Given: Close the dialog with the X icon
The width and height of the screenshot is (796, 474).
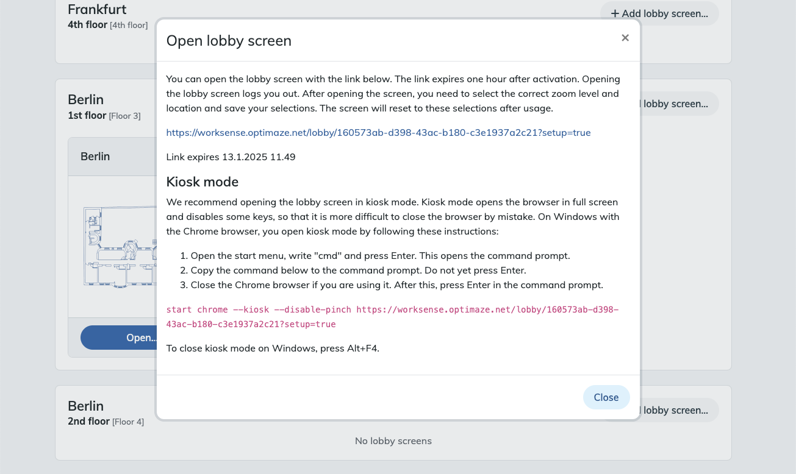Looking at the screenshot, I should (625, 38).
